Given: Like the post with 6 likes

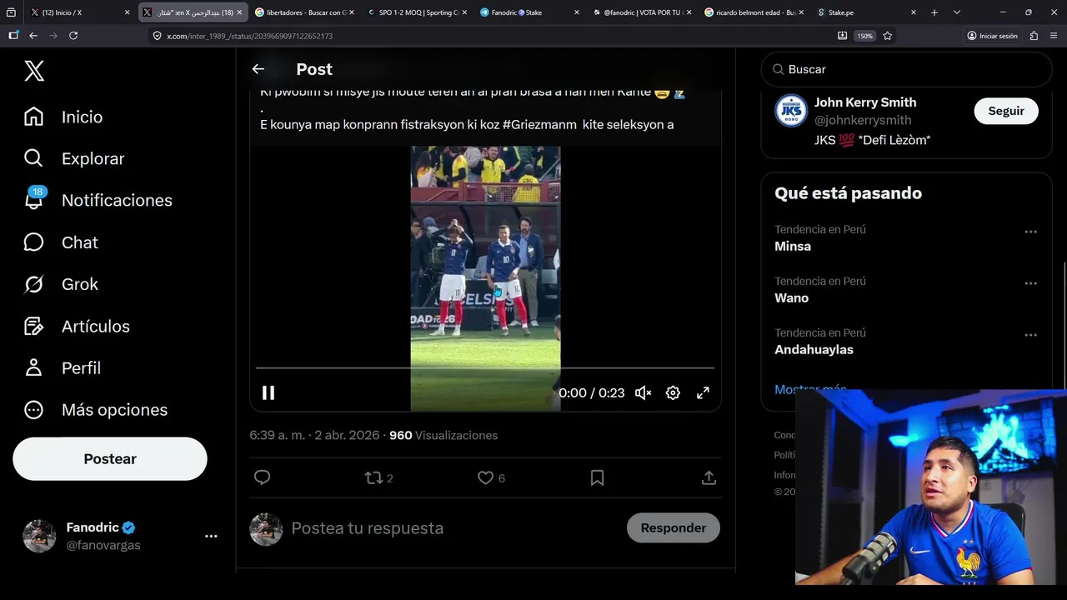Looking at the screenshot, I should [x=491, y=477].
